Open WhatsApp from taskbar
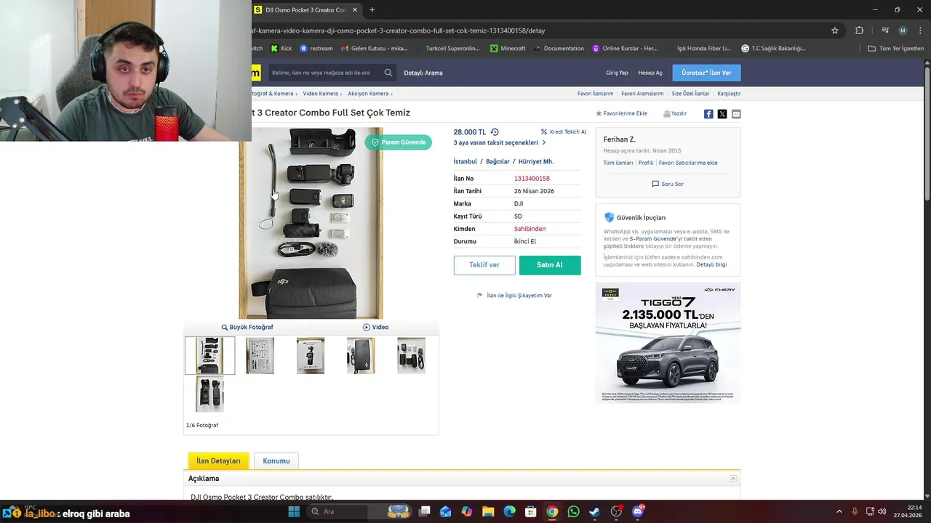This screenshot has width=931, height=523. (x=574, y=511)
